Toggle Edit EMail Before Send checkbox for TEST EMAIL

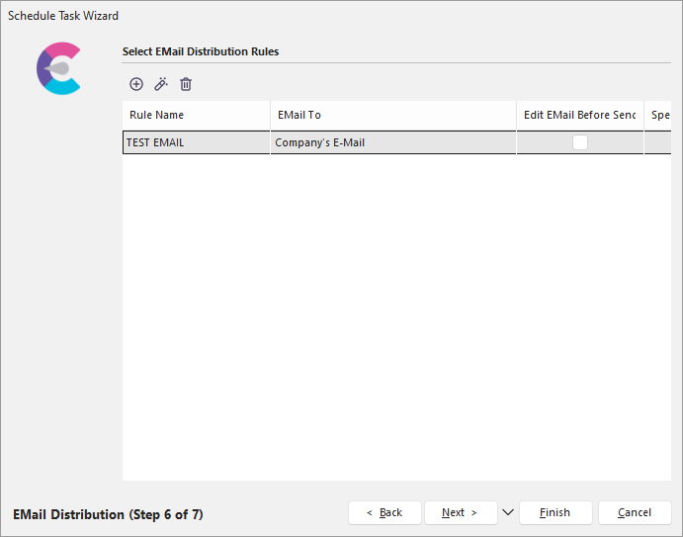click(580, 142)
